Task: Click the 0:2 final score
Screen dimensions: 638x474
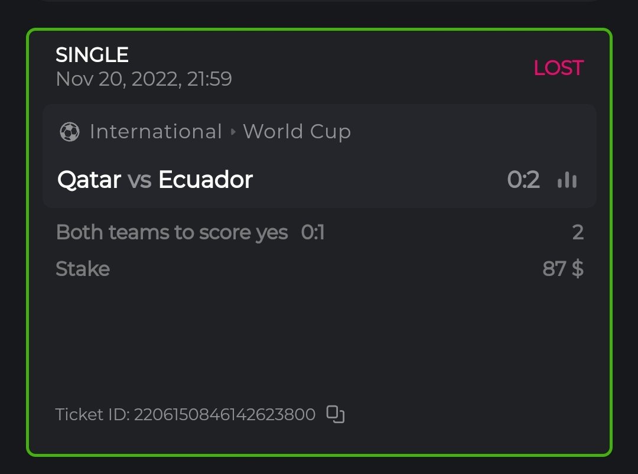Action: [523, 180]
